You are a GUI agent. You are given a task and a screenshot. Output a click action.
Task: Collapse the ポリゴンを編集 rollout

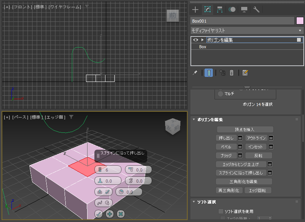(194, 119)
